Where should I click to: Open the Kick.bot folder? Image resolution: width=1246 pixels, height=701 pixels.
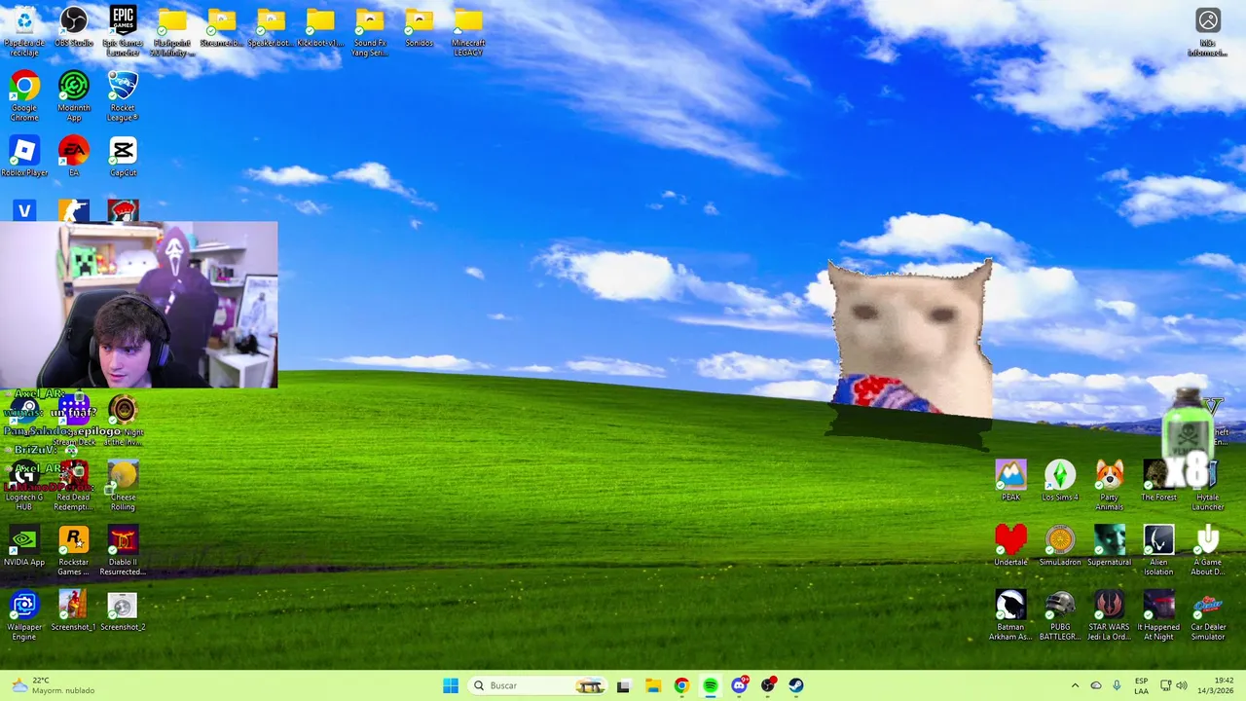pyautogui.click(x=320, y=27)
